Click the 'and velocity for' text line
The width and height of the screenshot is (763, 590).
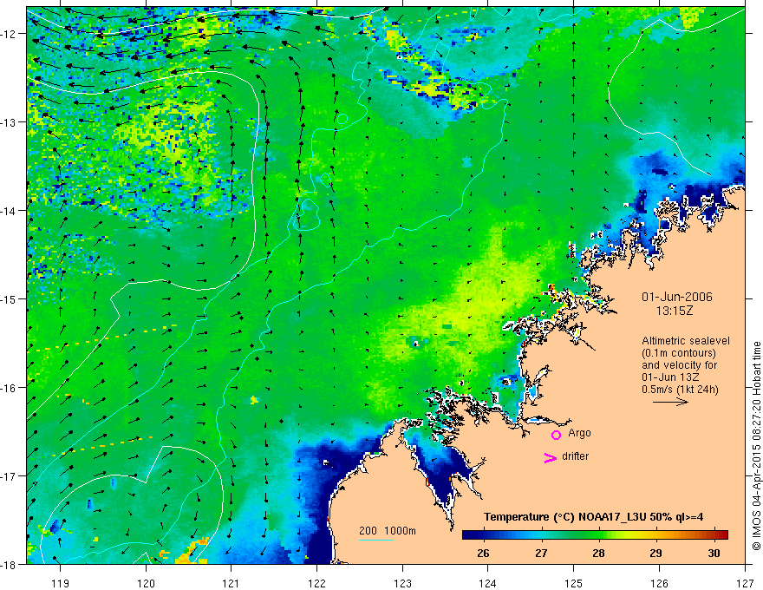point(679,365)
